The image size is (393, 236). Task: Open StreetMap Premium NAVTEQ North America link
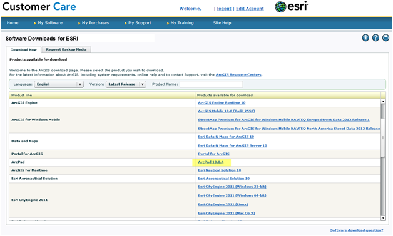[289, 129]
